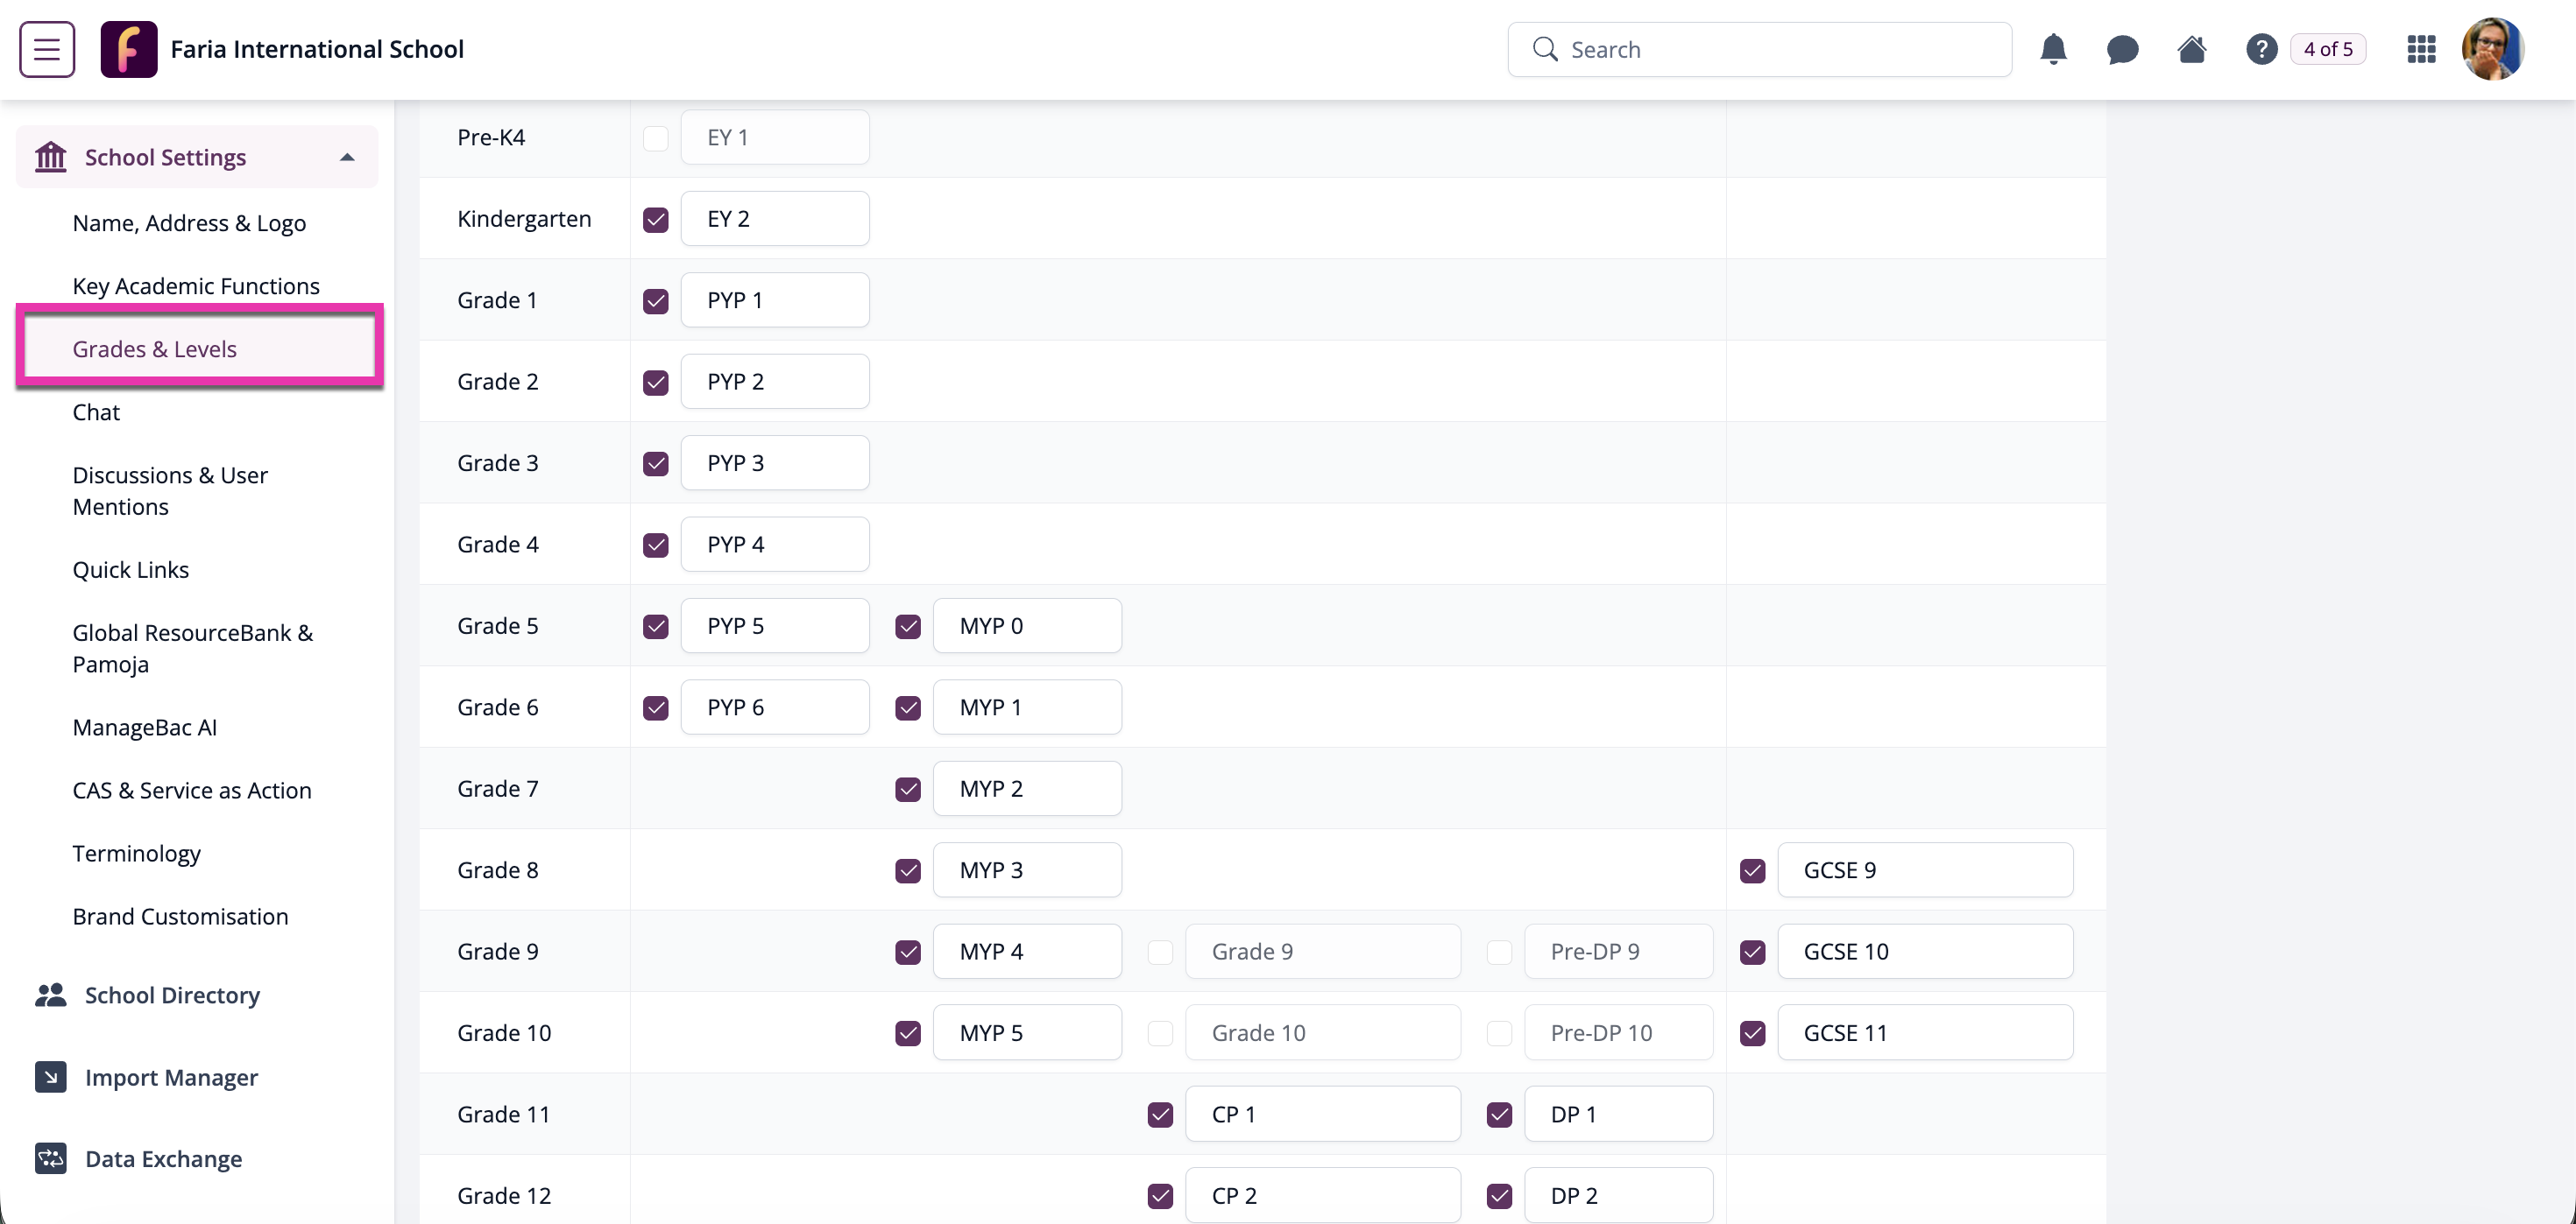Open notifications bell
The width and height of the screenshot is (2576, 1224).
coord(2053,49)
